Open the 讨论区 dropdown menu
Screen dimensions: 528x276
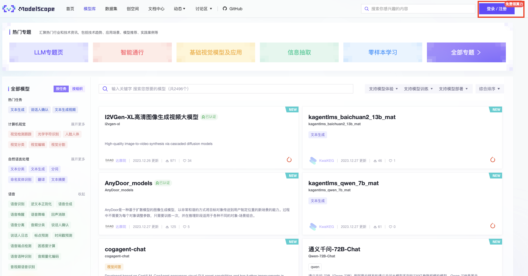coord(204,9)
